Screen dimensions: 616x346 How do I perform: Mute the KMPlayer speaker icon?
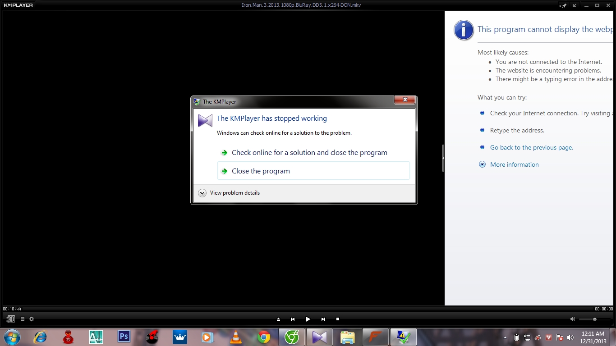(573, 319)
